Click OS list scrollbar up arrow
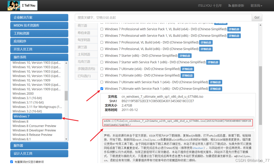The width and height of the screenshot is (274, 165). (66, 63)
